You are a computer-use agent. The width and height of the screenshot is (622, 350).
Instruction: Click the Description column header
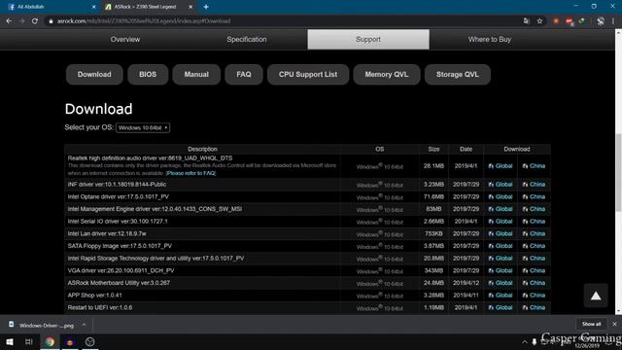click(202, 149)
